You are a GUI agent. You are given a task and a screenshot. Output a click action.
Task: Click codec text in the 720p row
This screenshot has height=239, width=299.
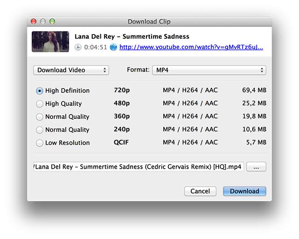pyautogui.click(x=190, y=90)
